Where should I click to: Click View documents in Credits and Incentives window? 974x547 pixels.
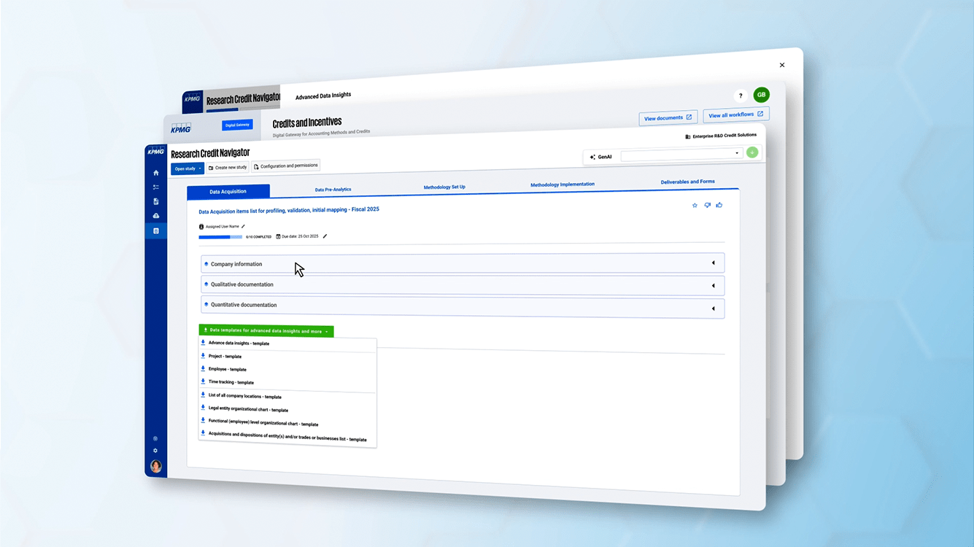(668, 117)
